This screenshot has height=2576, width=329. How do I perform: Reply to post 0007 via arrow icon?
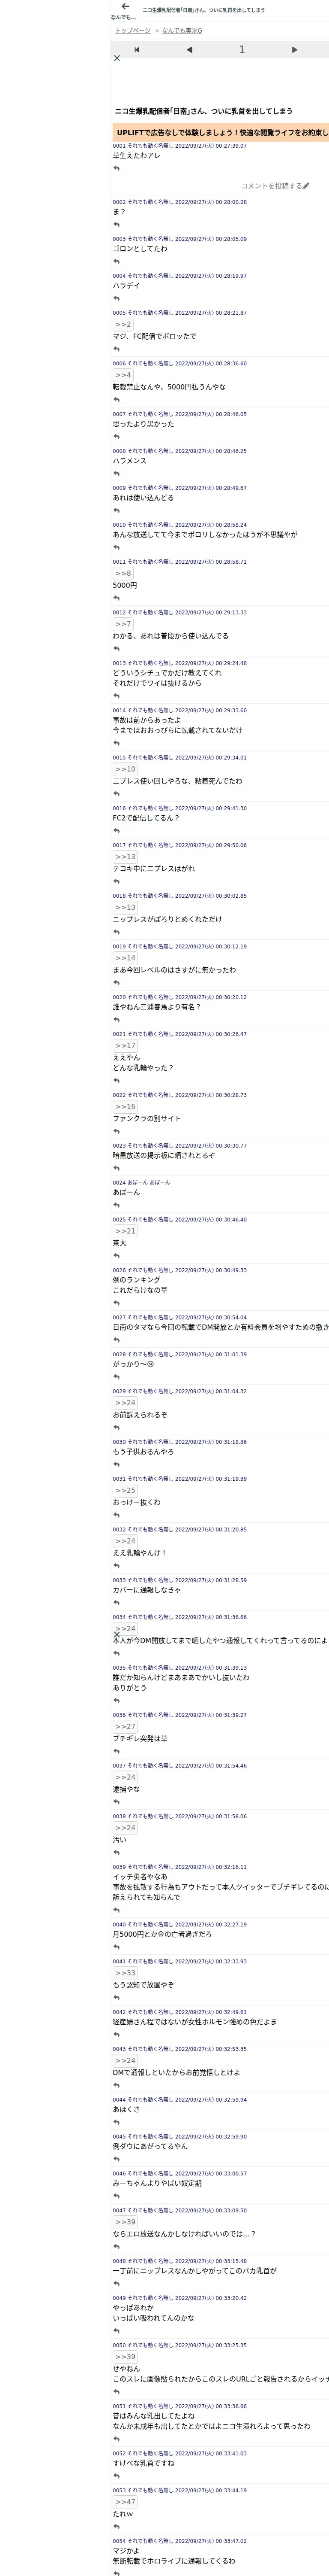click(x=117, y=437)
